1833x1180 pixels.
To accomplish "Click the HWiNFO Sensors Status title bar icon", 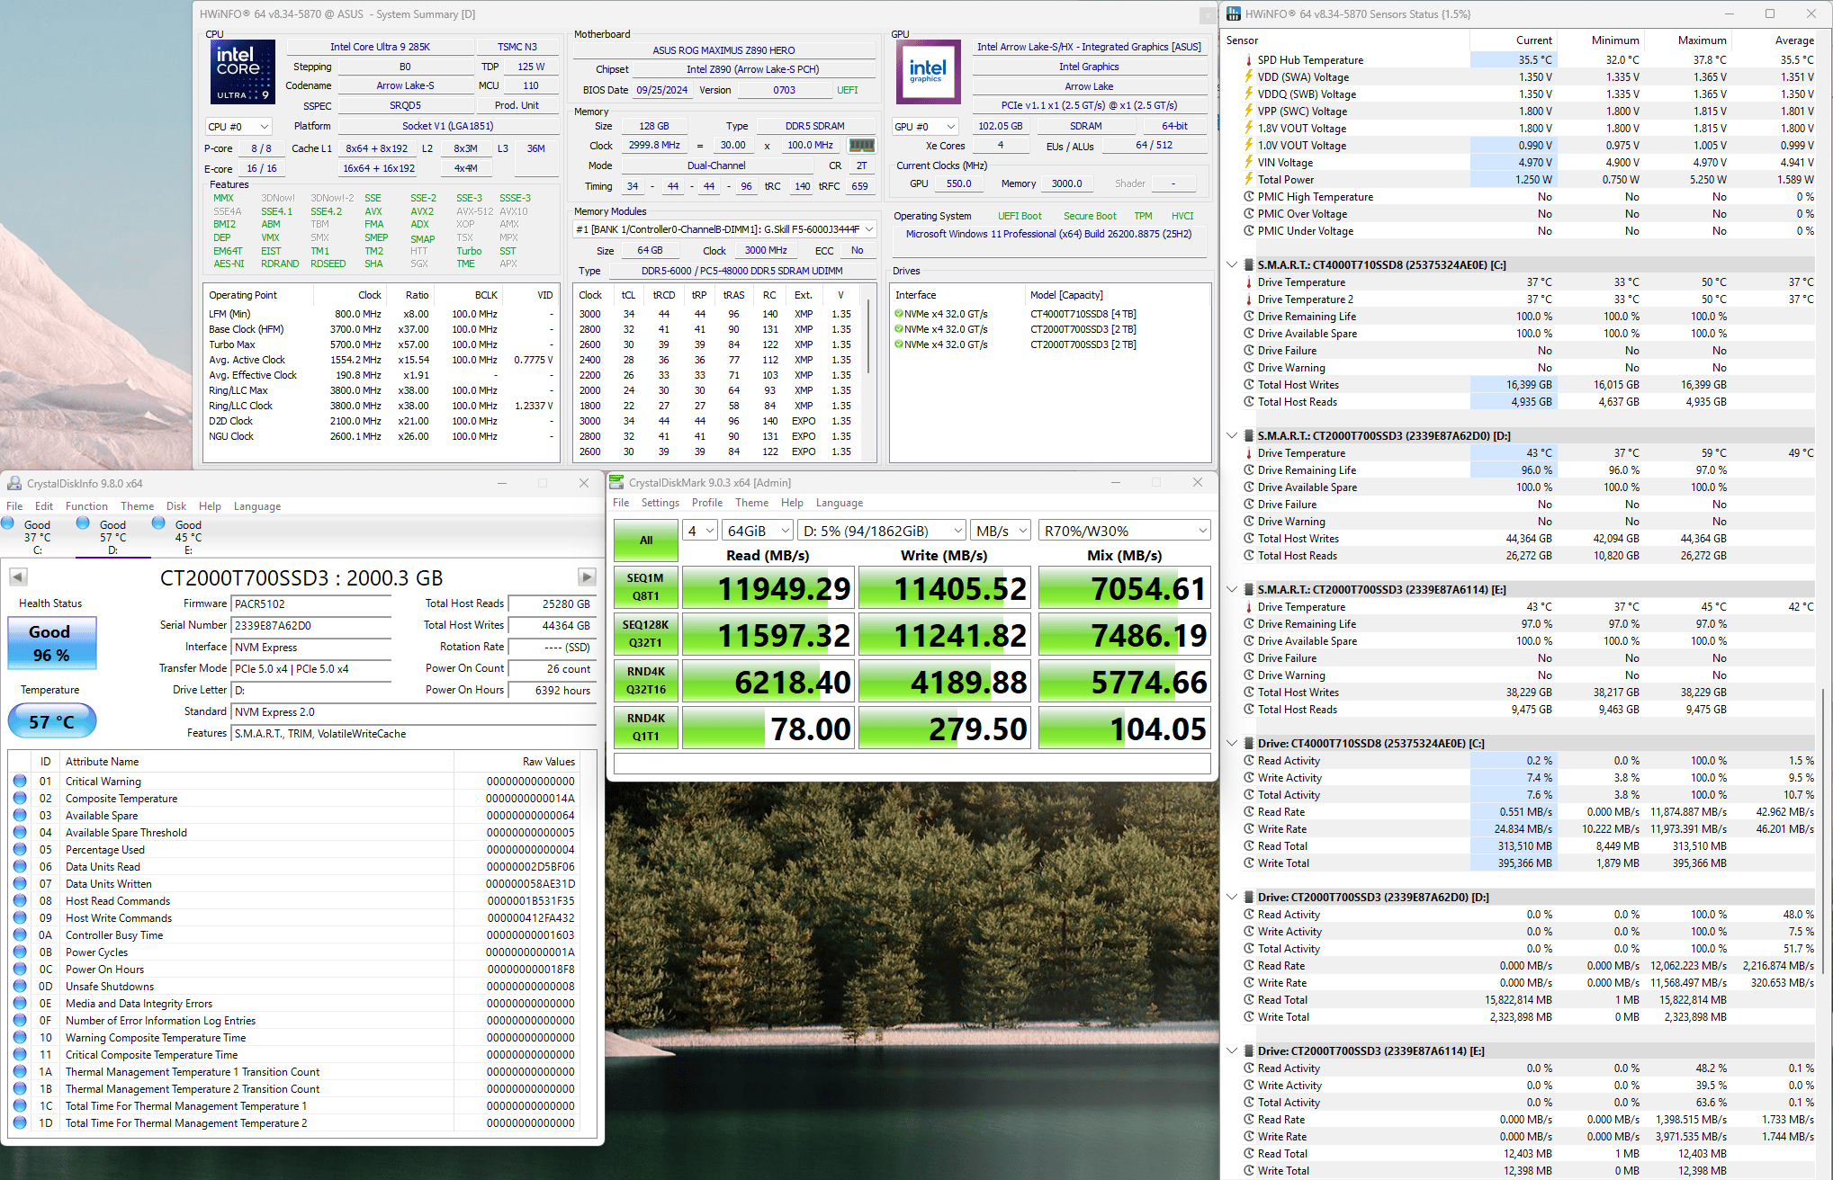I will pos(1234,13).
